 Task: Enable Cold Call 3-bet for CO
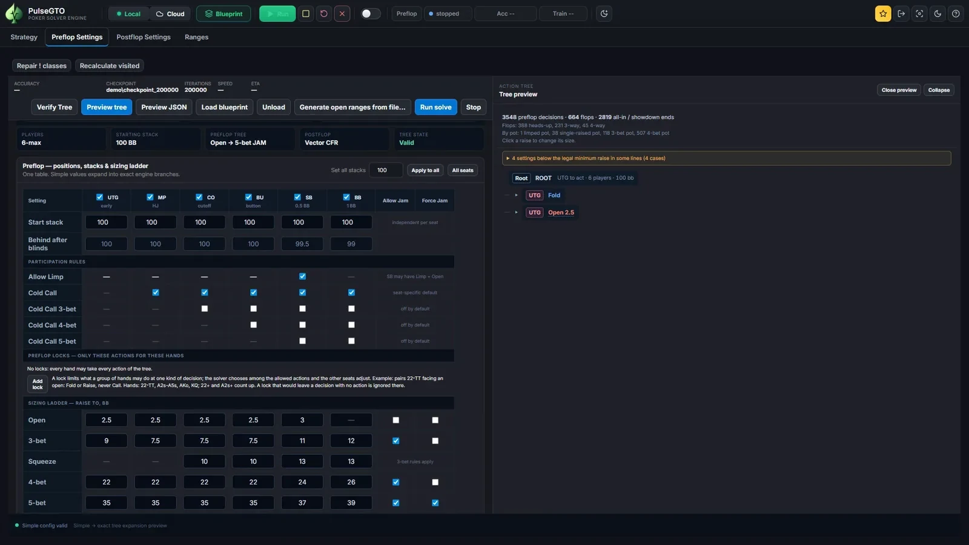pyautogui.click(x=205, y=309)
